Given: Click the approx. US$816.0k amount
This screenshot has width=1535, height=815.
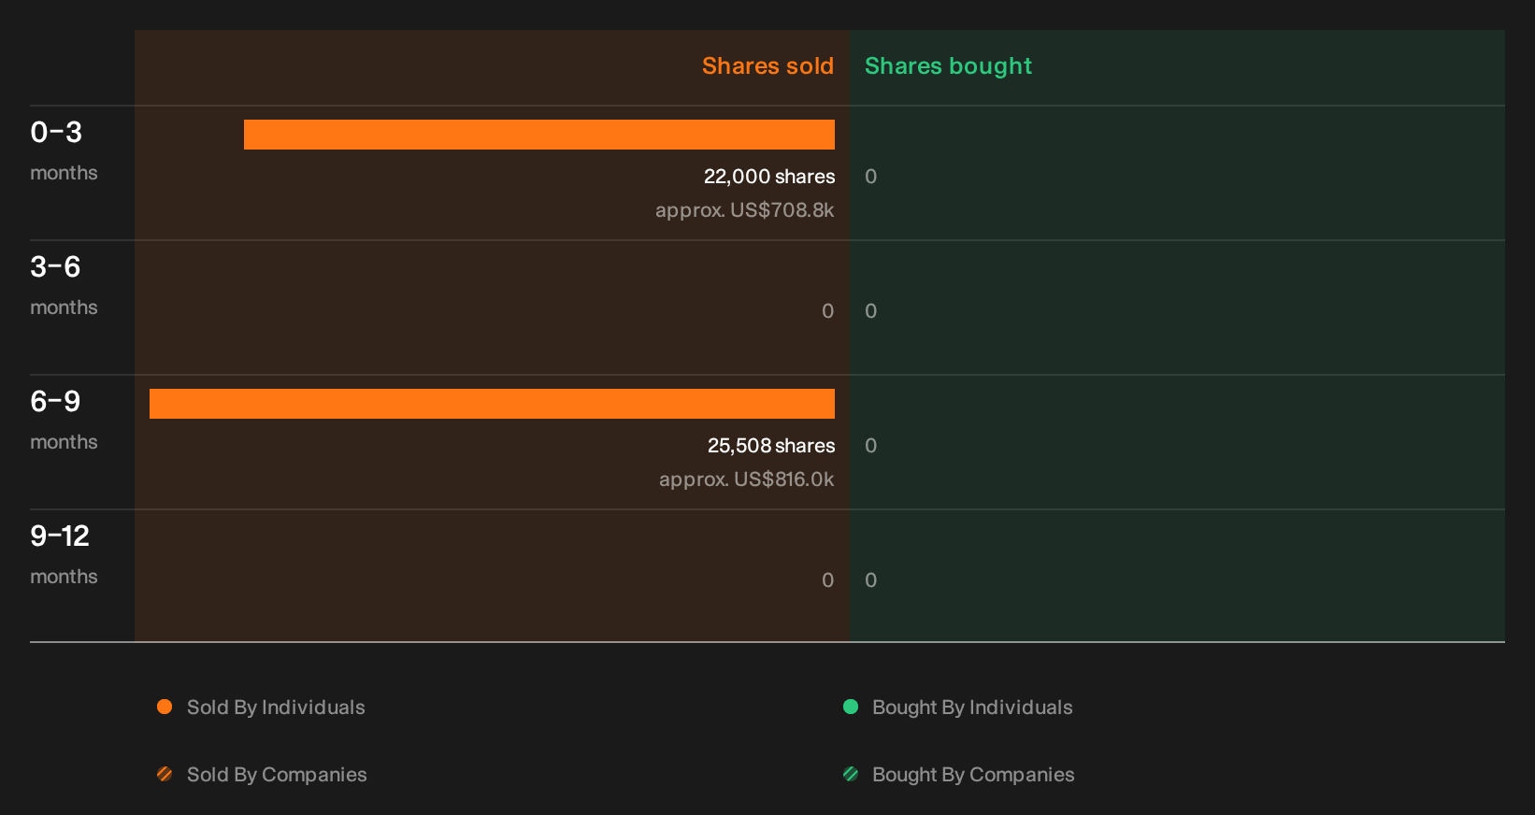Looking at the screenshot, I should click(746, 479).
